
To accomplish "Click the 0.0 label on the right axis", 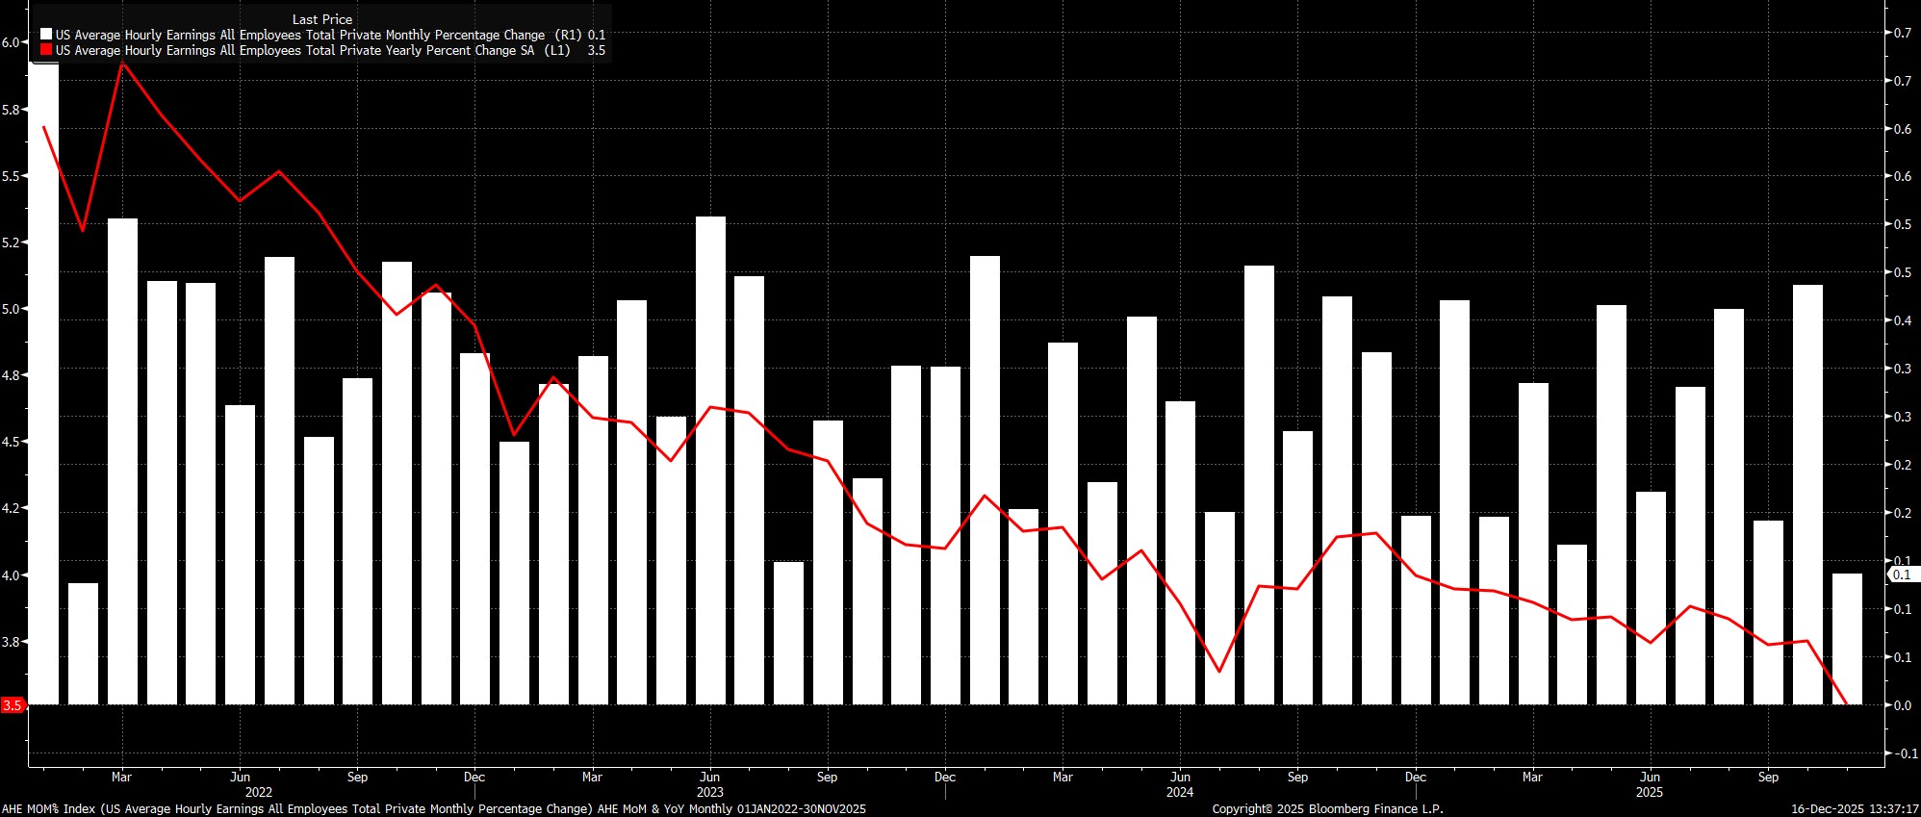I will click(x=1902, y=705).
